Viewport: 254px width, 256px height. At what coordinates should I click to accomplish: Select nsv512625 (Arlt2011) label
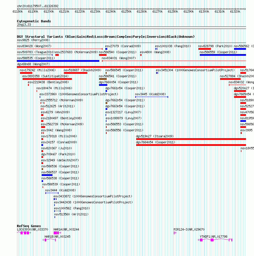[58, 106]
